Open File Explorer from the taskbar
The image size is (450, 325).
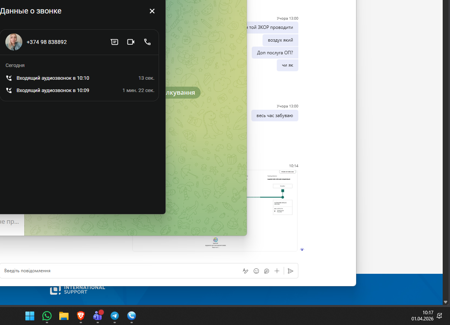[64, 316]
